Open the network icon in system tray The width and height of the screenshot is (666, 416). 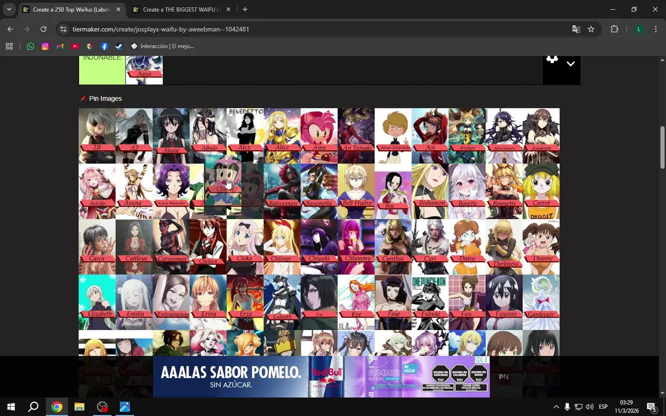point(578,407)
